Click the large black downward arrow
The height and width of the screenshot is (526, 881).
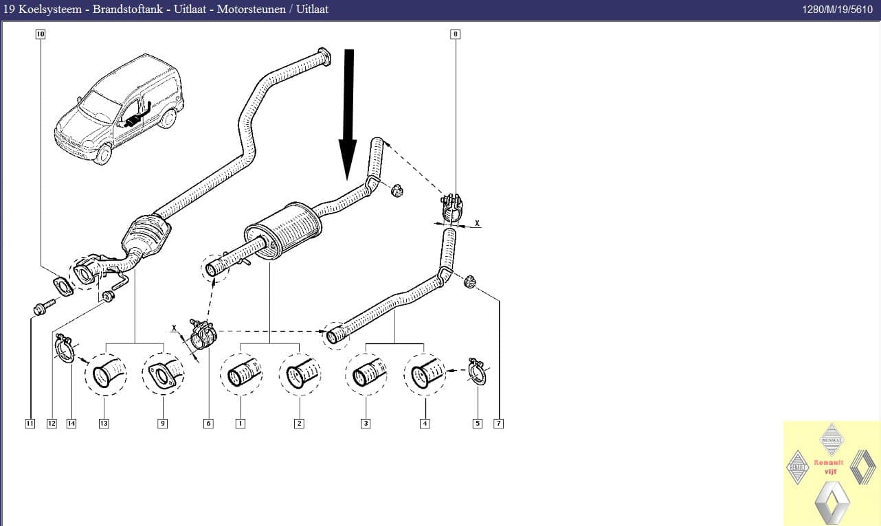[348, 113]
